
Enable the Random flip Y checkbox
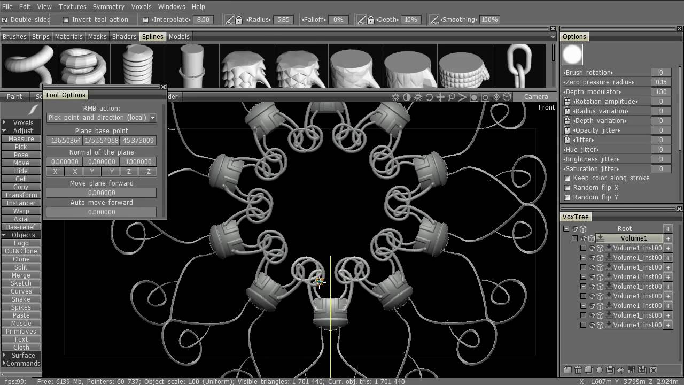tap(568, 197)
